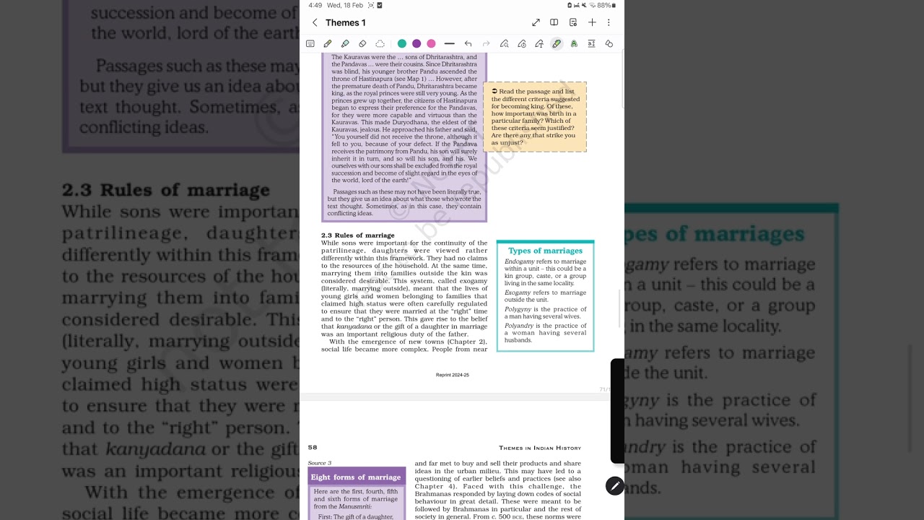
Task: Tap the Source 3 label
Action: coord(320,463)
